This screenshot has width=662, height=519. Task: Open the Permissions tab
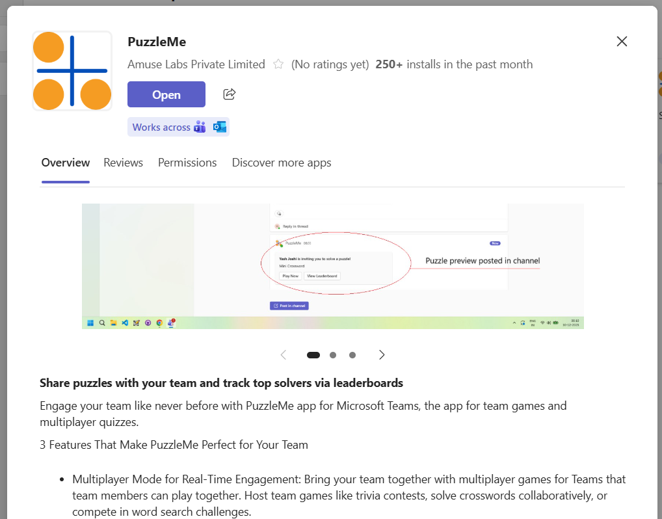(187, 163)
